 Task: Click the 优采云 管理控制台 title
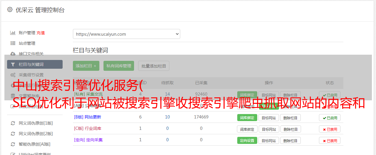[x=40, y=10]
